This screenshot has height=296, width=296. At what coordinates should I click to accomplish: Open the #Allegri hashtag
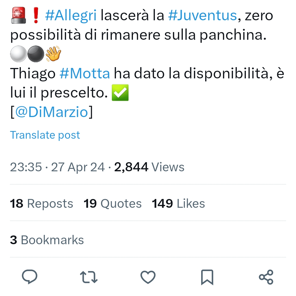point(71,15)
